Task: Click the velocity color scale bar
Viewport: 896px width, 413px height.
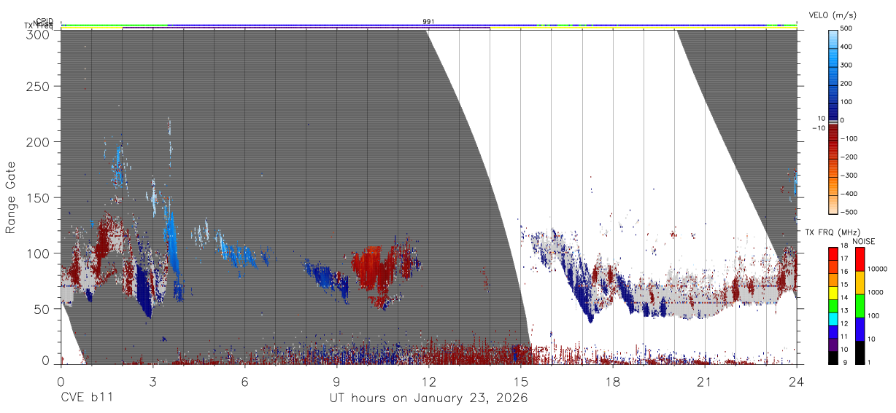Action: [833, 121]
